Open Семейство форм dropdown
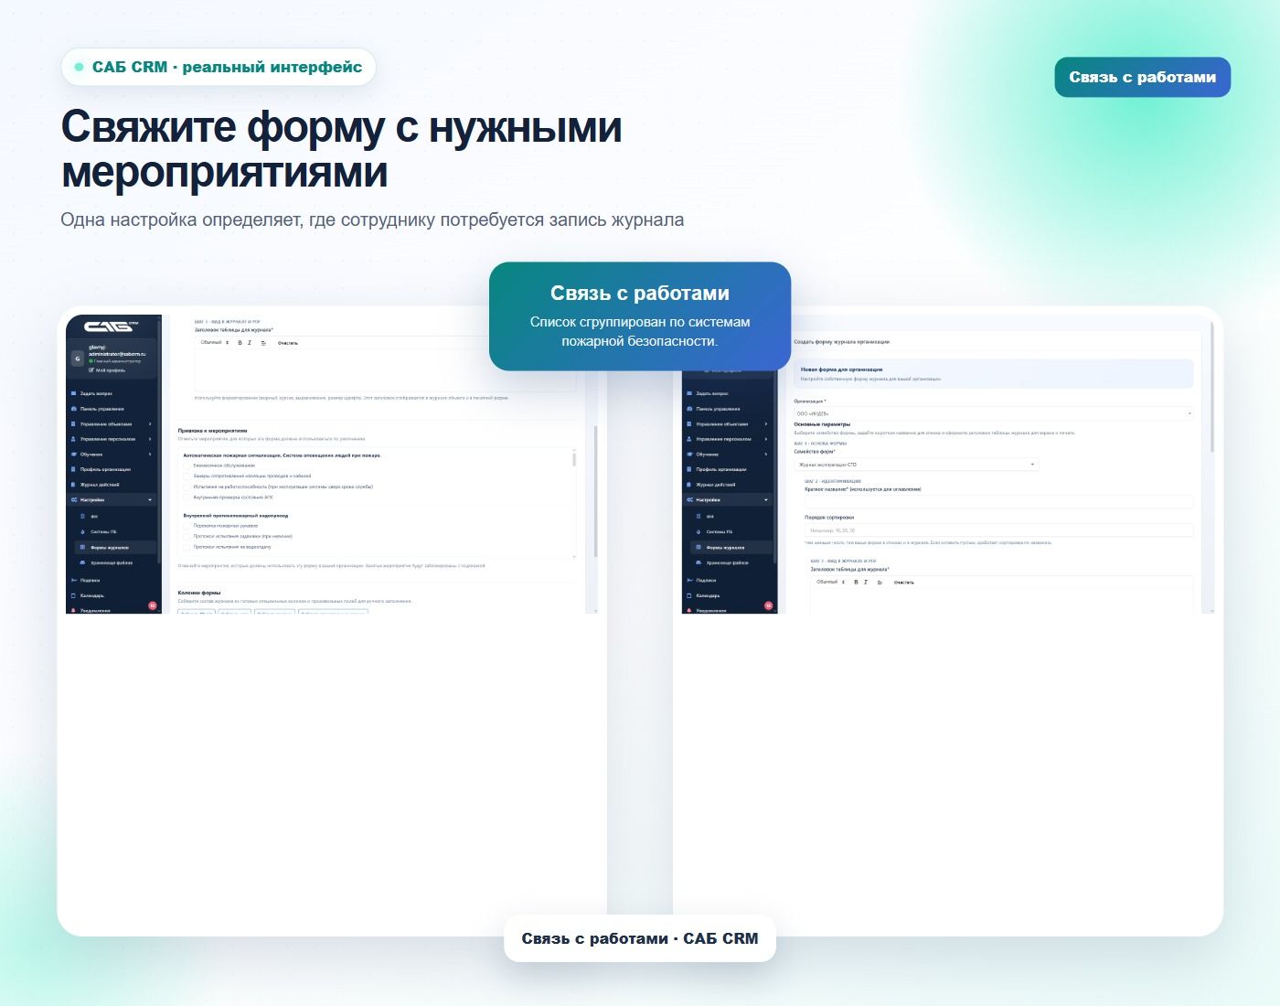 916,465
